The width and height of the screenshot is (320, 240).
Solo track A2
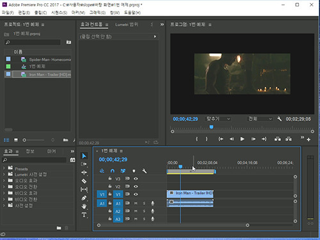pyautogui.click(x=144, y=211)
